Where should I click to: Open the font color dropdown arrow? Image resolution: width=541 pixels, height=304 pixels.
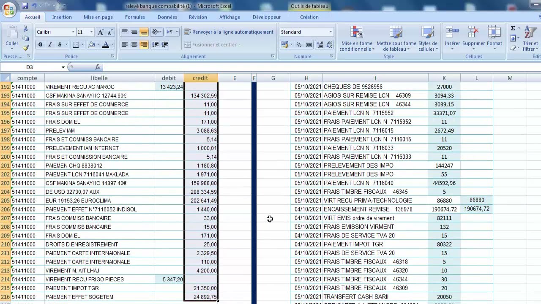click(x=112, y=45)
